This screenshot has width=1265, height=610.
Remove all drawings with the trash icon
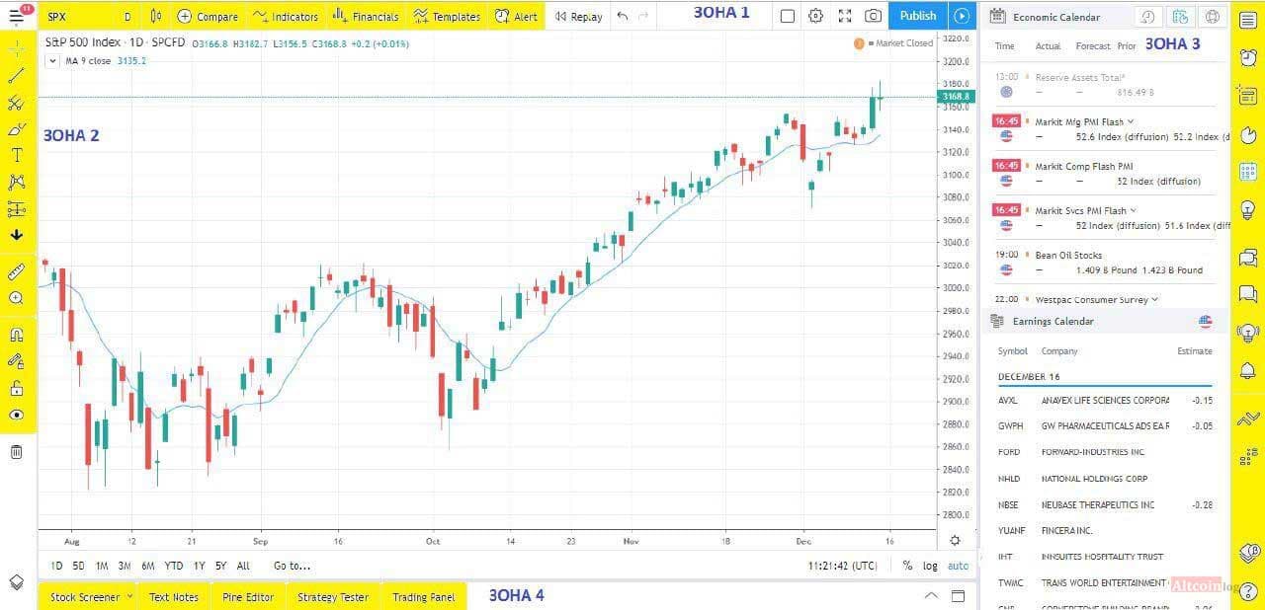click(17, 452)
